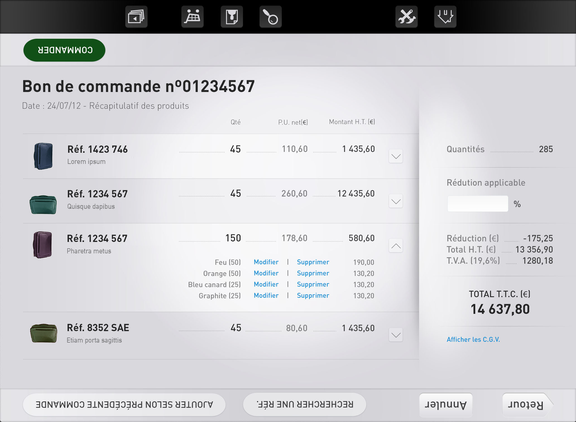Select the Réduction value -175,25
Image resolution: width=576 pixels, height=422 pixels.
pyautogui.click(x=538, y=238)
